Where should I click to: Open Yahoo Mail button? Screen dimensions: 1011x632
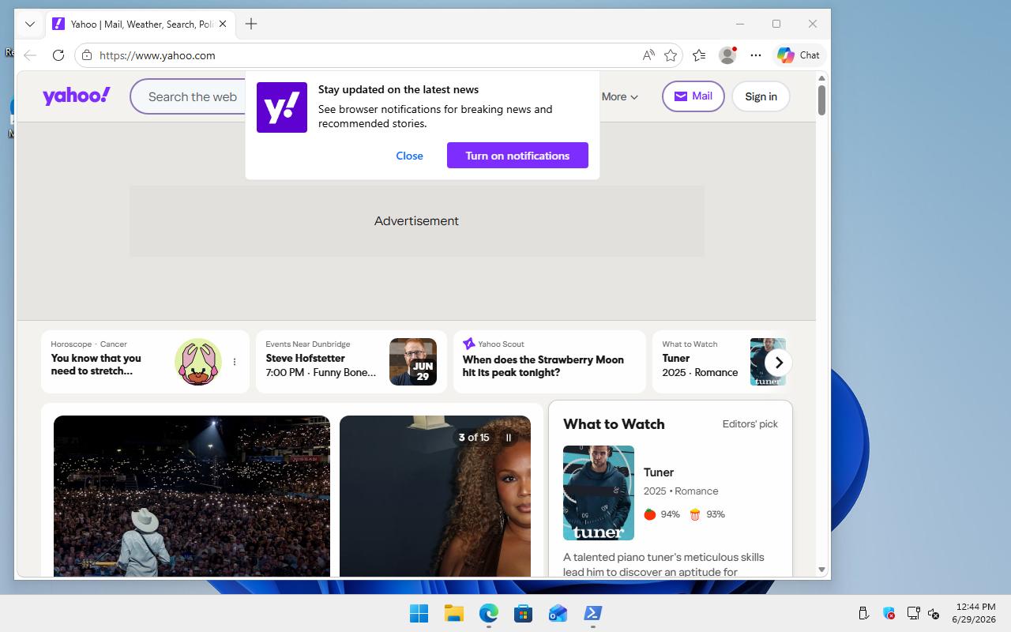click(x=693, y=96)
